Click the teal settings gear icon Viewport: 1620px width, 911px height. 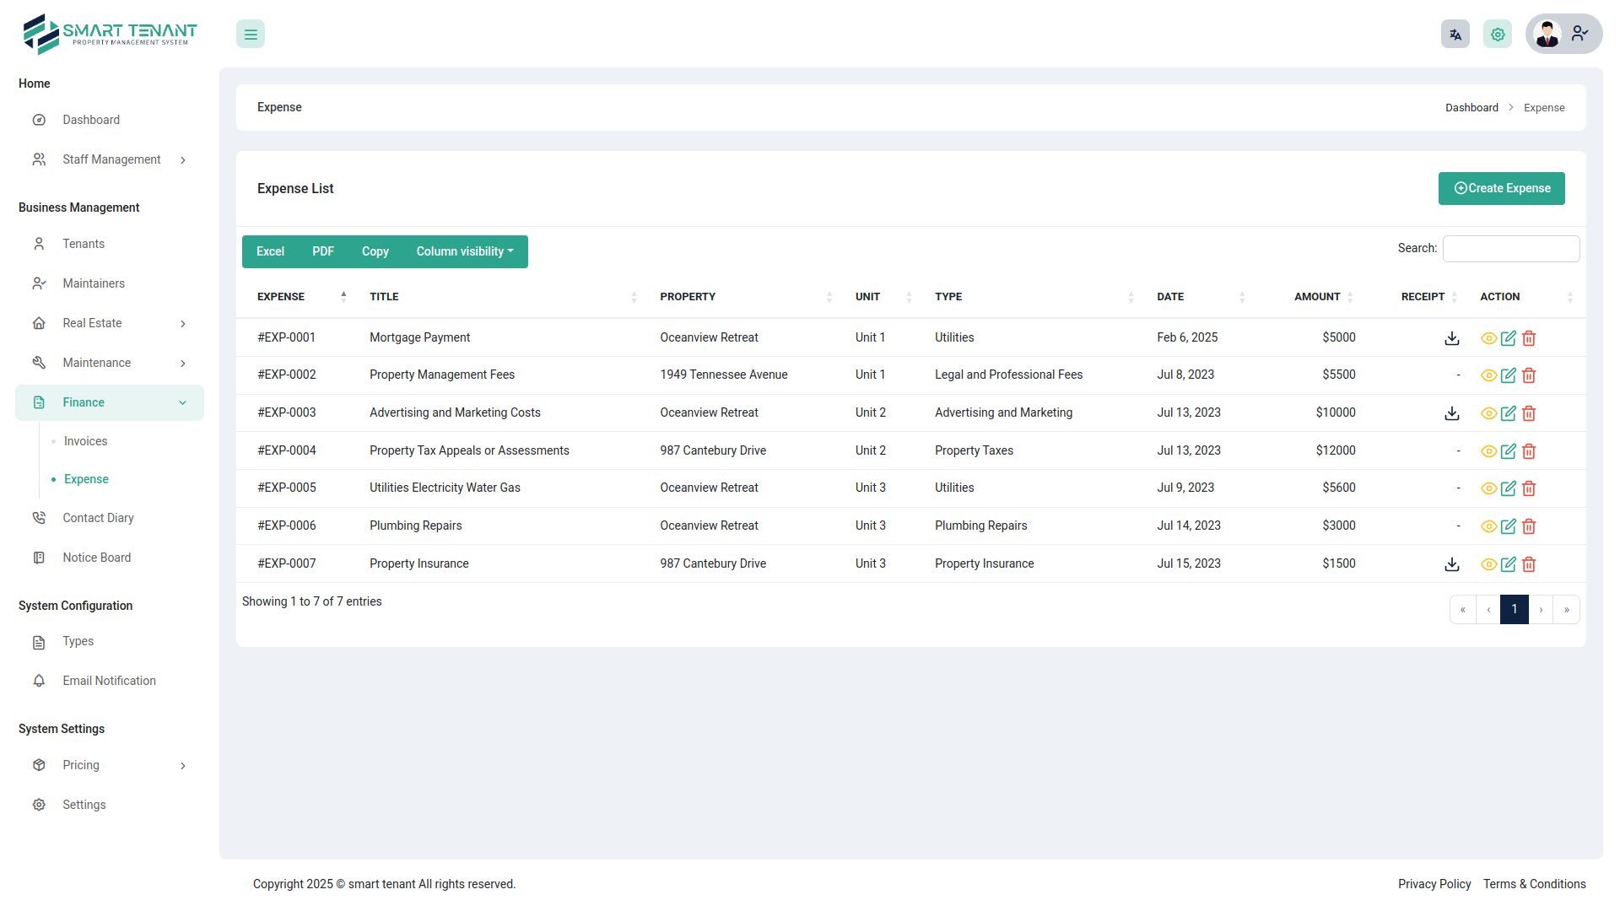[x=1497, y=34]
